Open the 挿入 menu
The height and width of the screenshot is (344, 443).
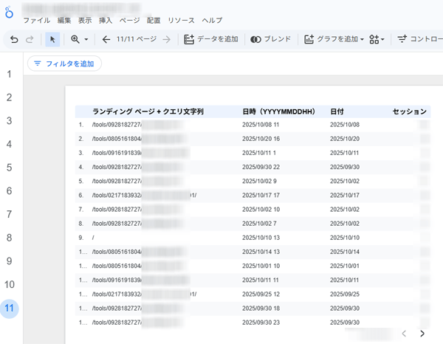[x=105, y=21]
